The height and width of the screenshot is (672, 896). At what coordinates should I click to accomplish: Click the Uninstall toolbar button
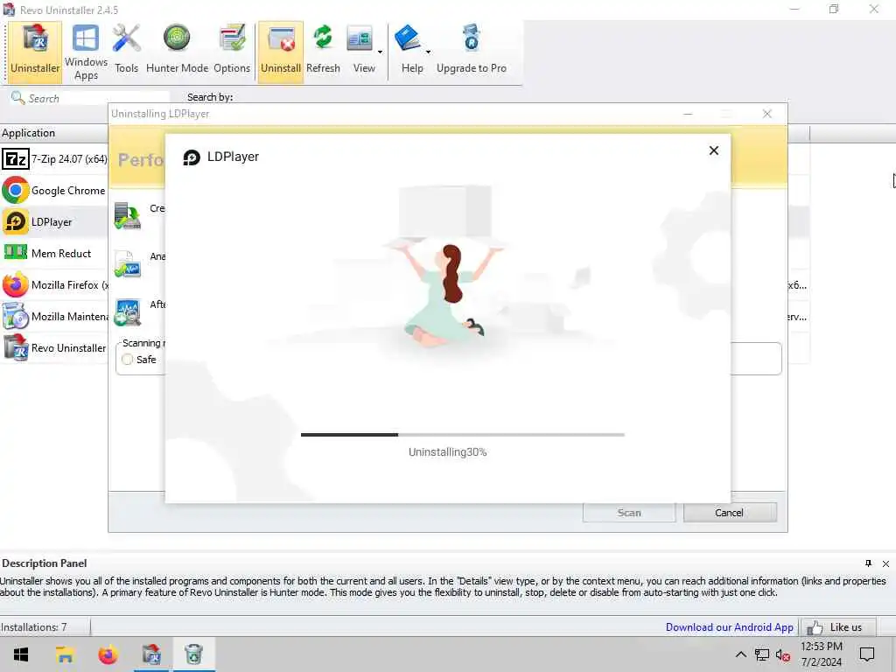point(281,52)
